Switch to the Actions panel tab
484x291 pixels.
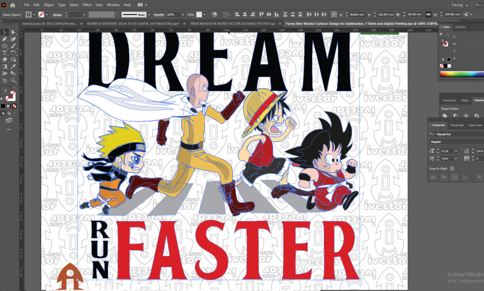click(460, 27)
